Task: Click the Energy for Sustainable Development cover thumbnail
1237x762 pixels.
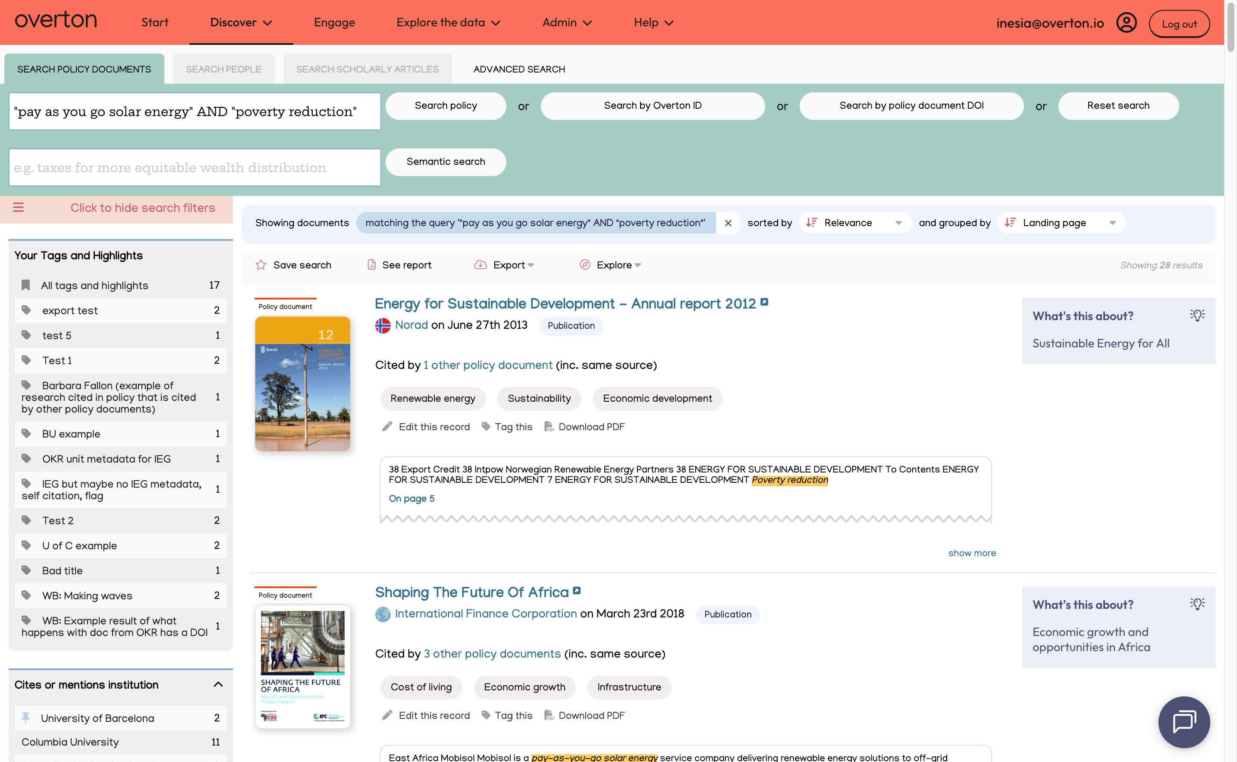Action: click(x=302, y=384)
